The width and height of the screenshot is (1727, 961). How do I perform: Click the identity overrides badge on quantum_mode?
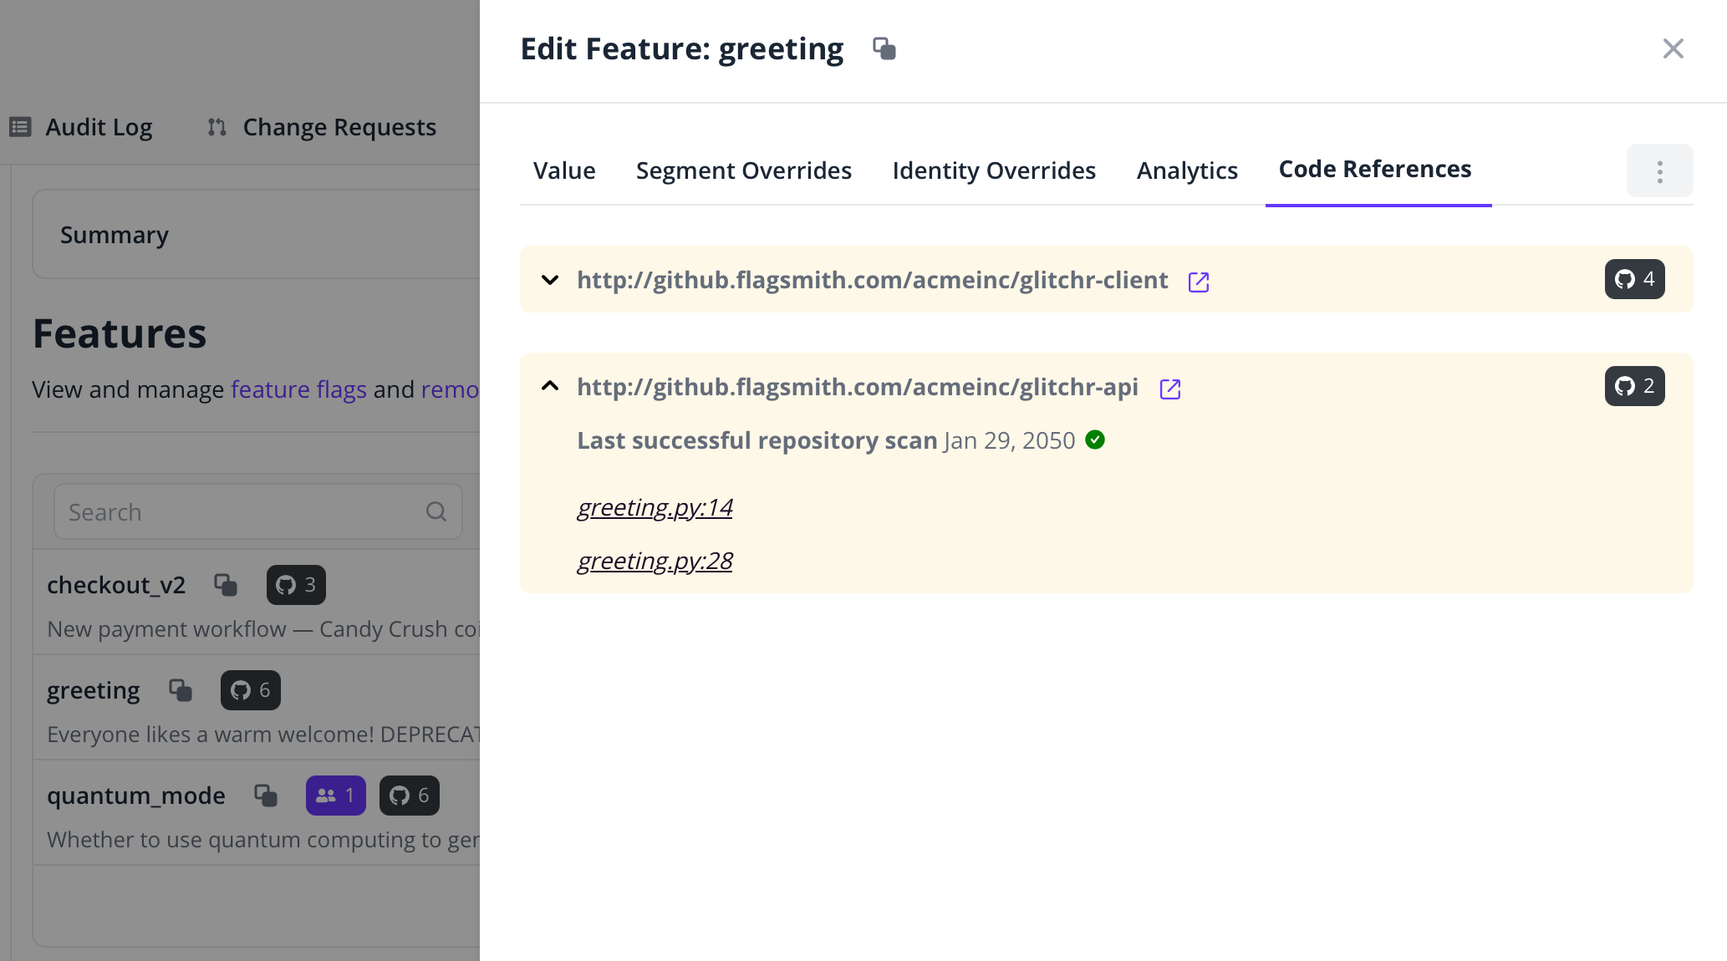pyautogui.click(x=335, y=796)
